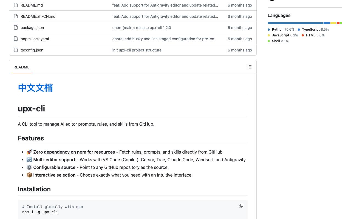Click the yellow JavaScript segment of language bar
The height and width of the screenshot is (219, 351).
pos(333,23)
